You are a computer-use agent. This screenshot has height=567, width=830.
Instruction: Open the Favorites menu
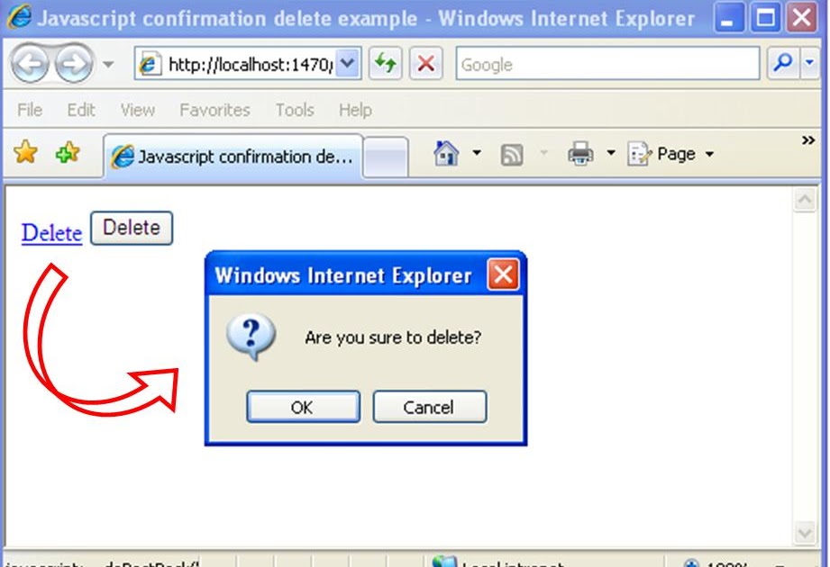[x=214, y=110]
